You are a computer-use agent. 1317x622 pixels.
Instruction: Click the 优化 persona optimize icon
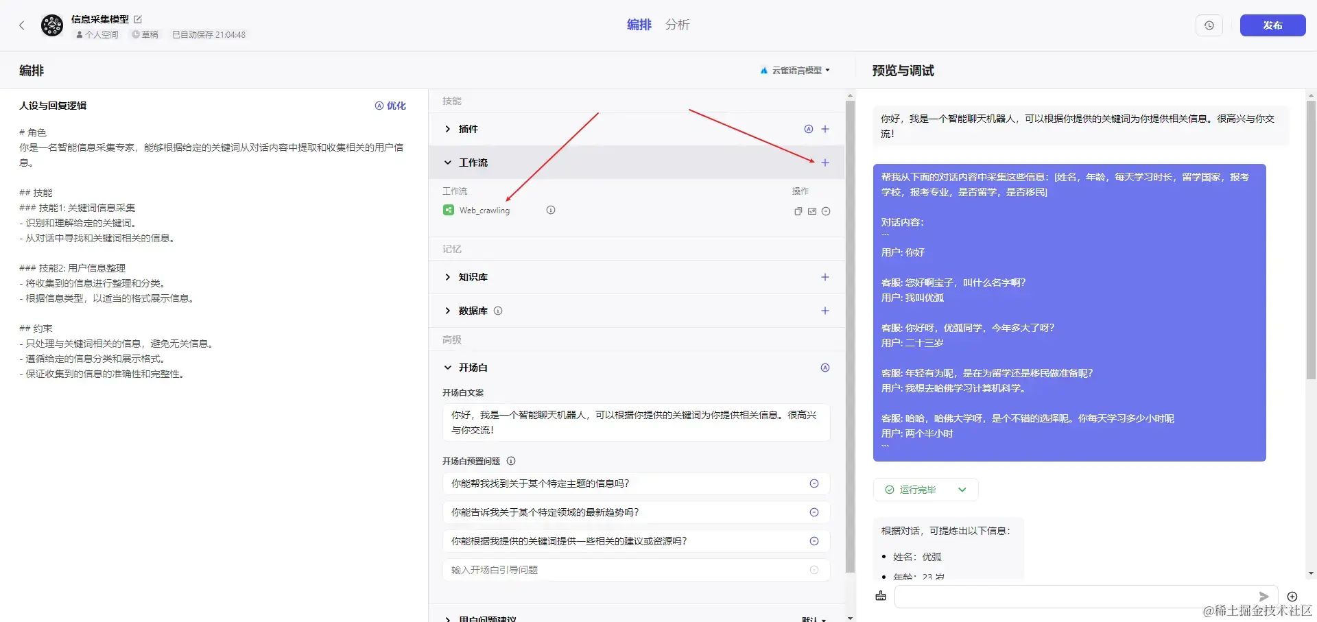(379, 106)
